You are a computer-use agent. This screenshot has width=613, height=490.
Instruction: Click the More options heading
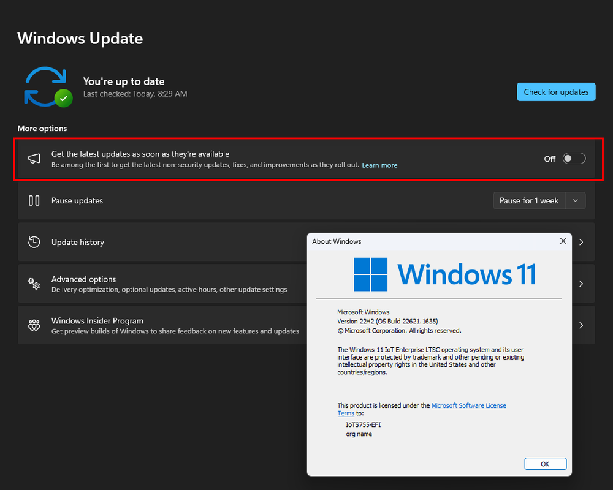pos(42,129)
